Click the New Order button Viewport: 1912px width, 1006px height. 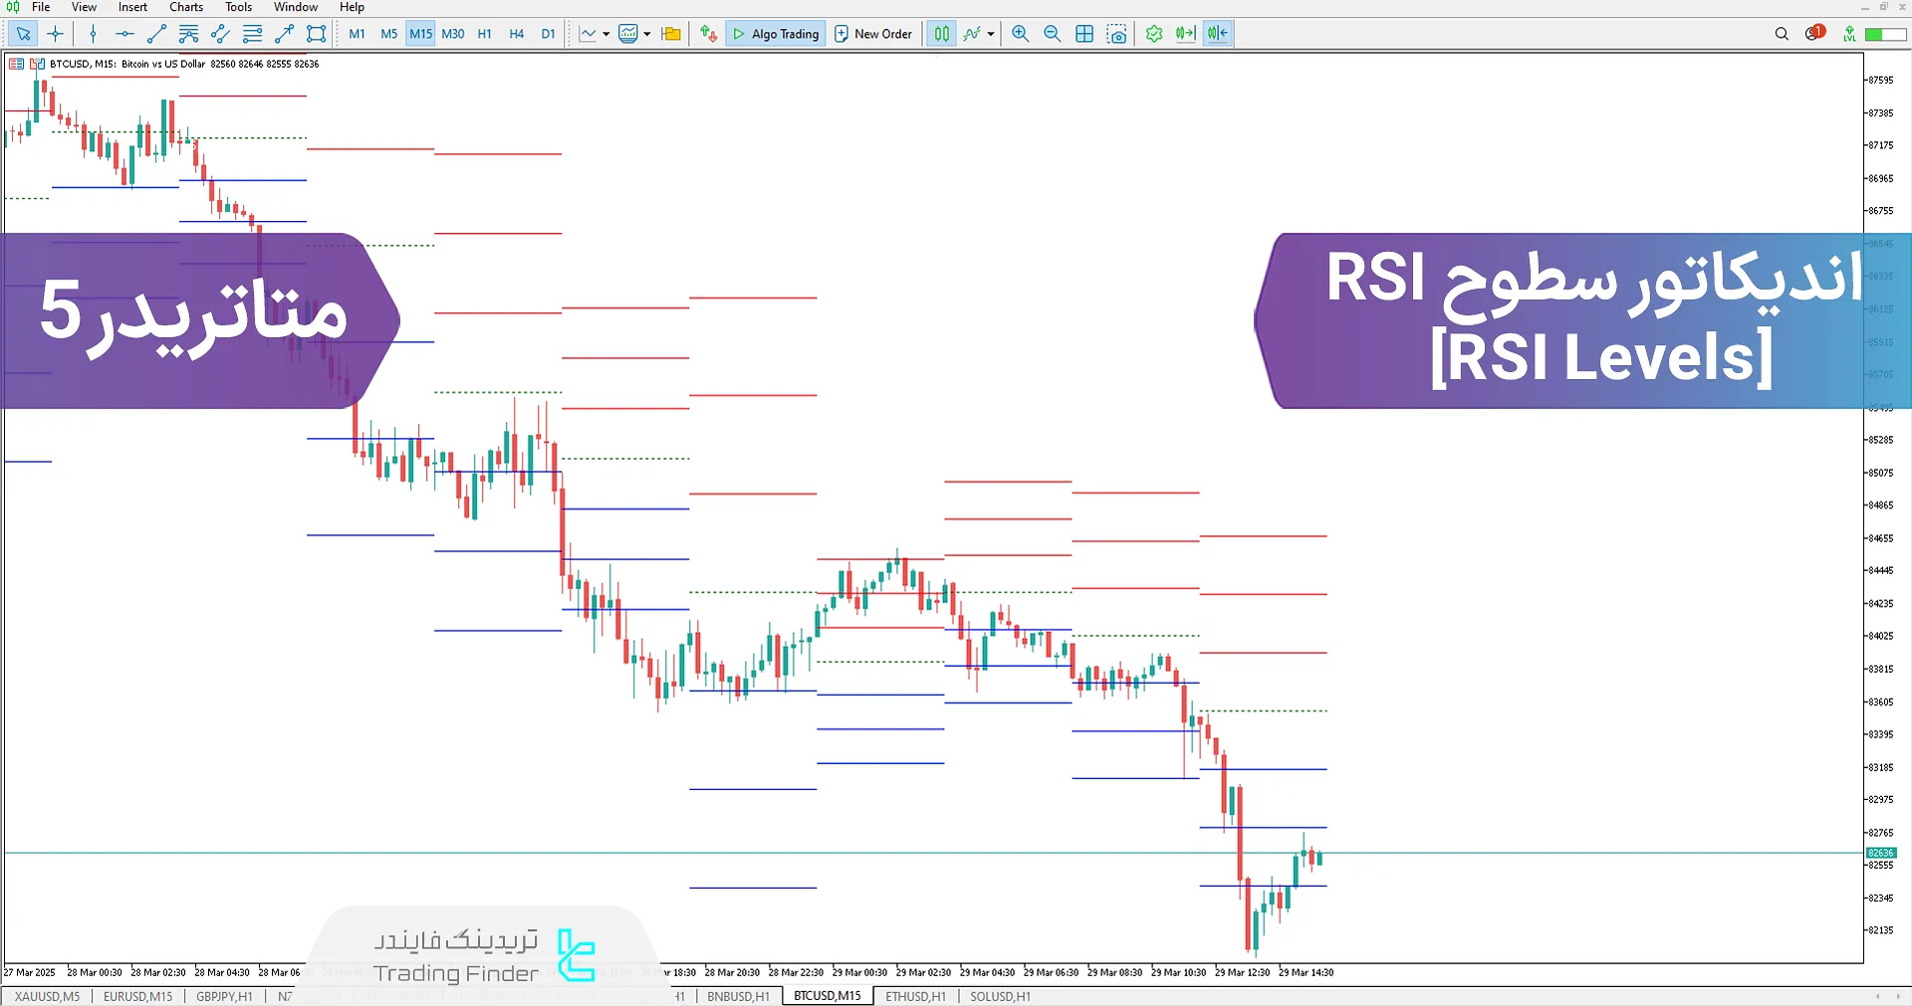click(x=873, y=33)
